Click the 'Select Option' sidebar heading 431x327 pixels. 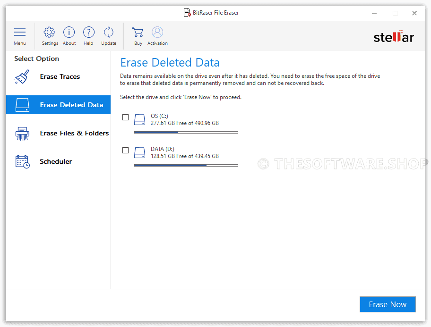coord(36,59)
